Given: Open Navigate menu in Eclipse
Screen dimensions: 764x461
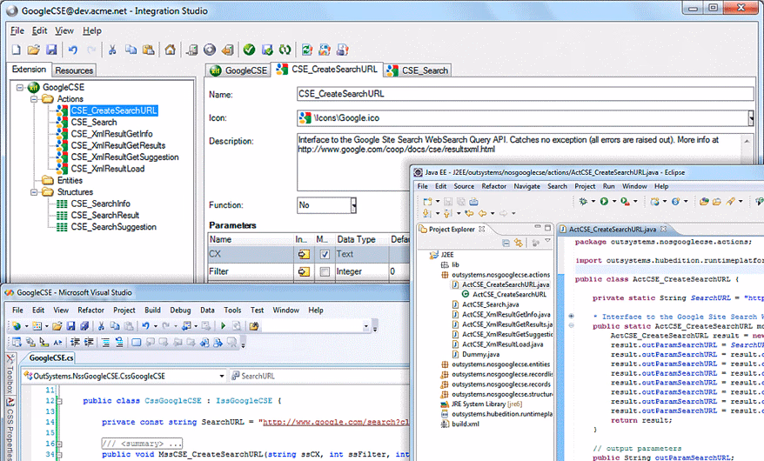Looking at the screenshot, I should (x=526, y=186).
